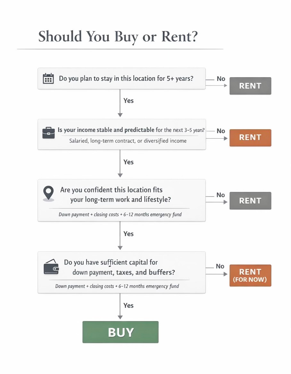Click the down payment note under the sufficient capital question
The image size is (291, 374).
[x=117, y=286]
